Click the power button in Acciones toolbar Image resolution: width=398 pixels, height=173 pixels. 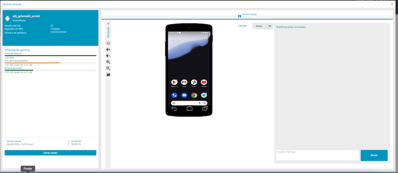click(x=108, y=43)
